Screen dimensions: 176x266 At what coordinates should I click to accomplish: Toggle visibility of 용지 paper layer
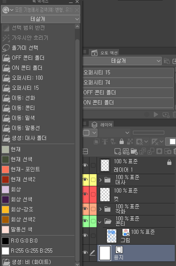85,253
